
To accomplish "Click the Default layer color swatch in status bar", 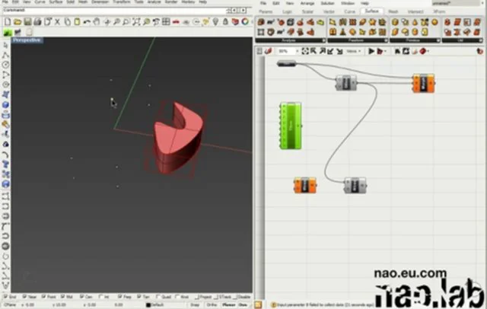I will [x=148, y=305].
